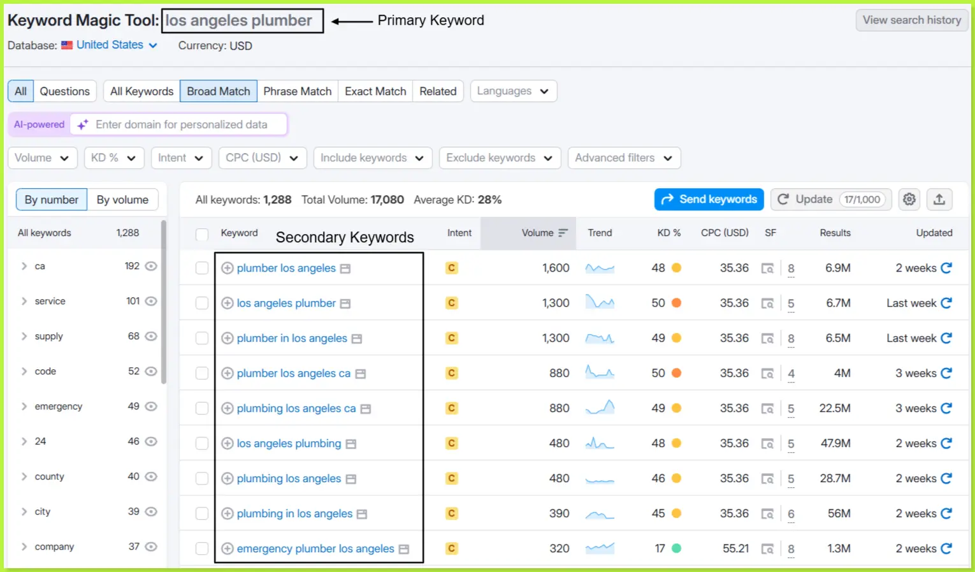Screen dimensions: 975x572
Task: Add 'los angeles plumber' keyword with plus icon
Action: [x=227, y=304]
